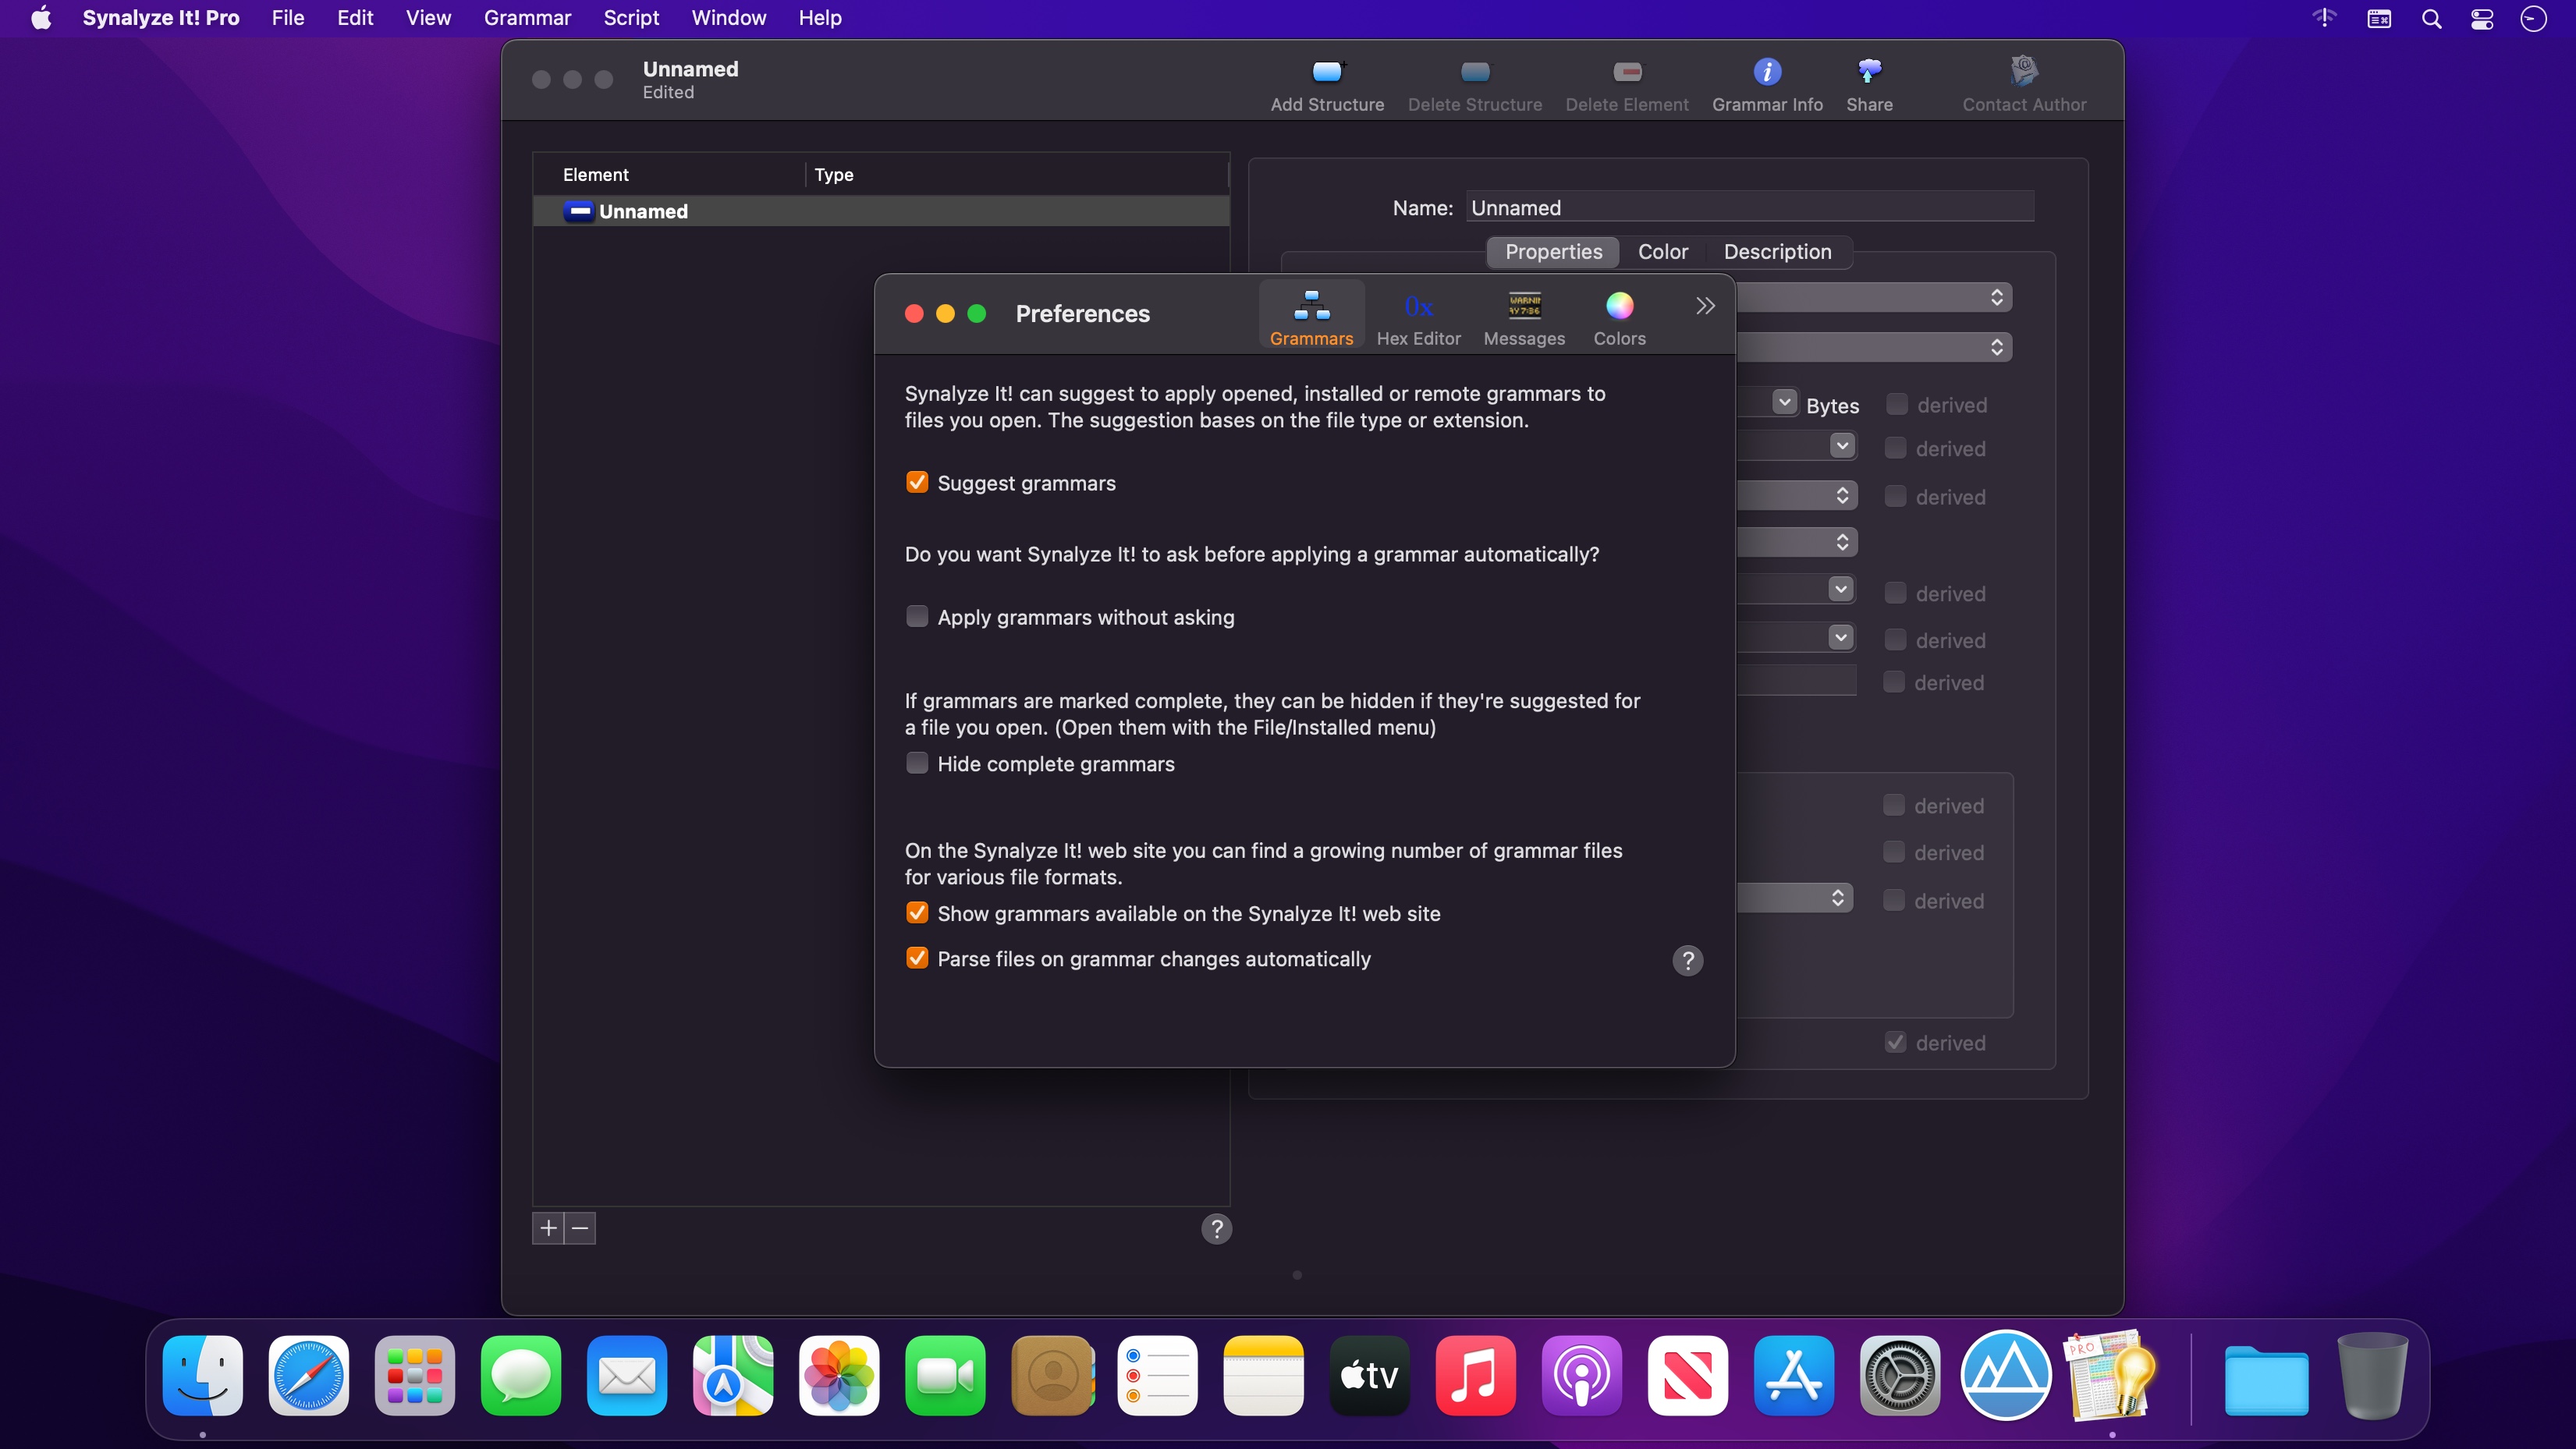This screenshot has width=2576, height=1449.
Task: Check the derived box next to Bytes
Action: (1896, 404)
